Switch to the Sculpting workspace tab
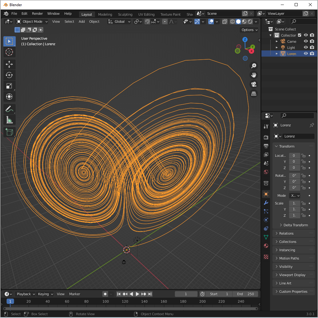This screenshot has width=318, height=318. [x=125, y=14]
